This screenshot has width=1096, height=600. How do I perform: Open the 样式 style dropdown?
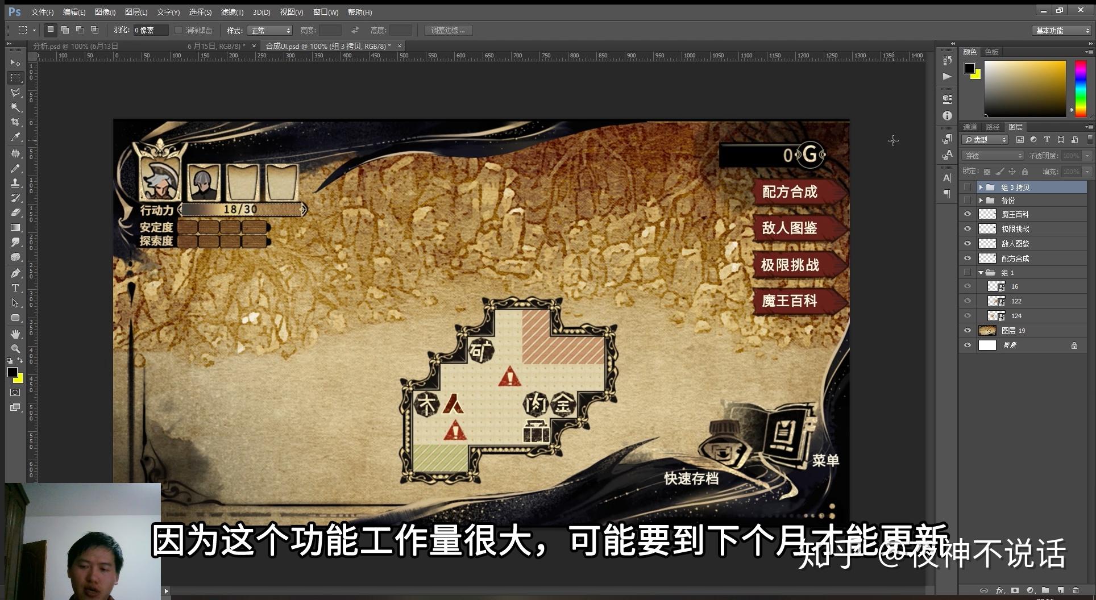[270, 30]
